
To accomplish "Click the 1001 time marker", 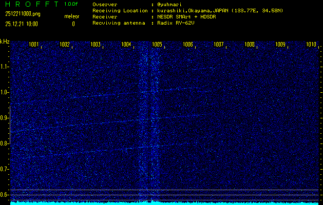I will pyautogui.click(x=34, y=45).
